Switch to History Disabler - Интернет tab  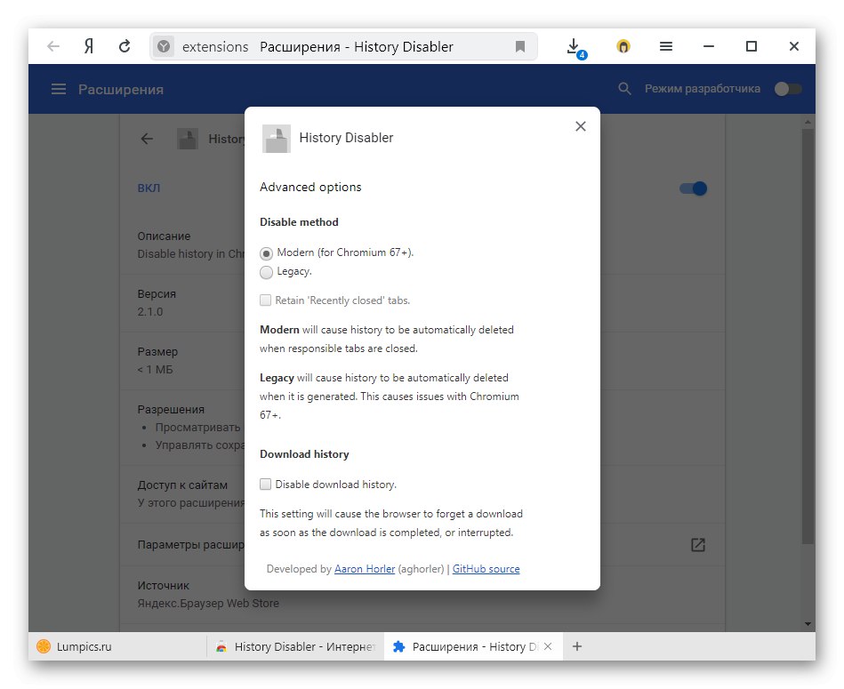tap(295, 646)
